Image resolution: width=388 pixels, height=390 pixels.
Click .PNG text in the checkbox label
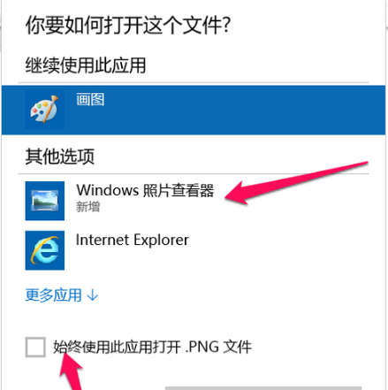click(x=202, y=347)
